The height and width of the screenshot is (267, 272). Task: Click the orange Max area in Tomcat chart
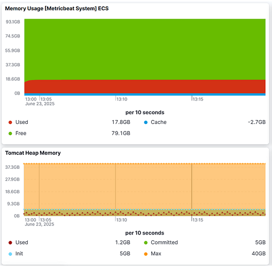point(145,186)
